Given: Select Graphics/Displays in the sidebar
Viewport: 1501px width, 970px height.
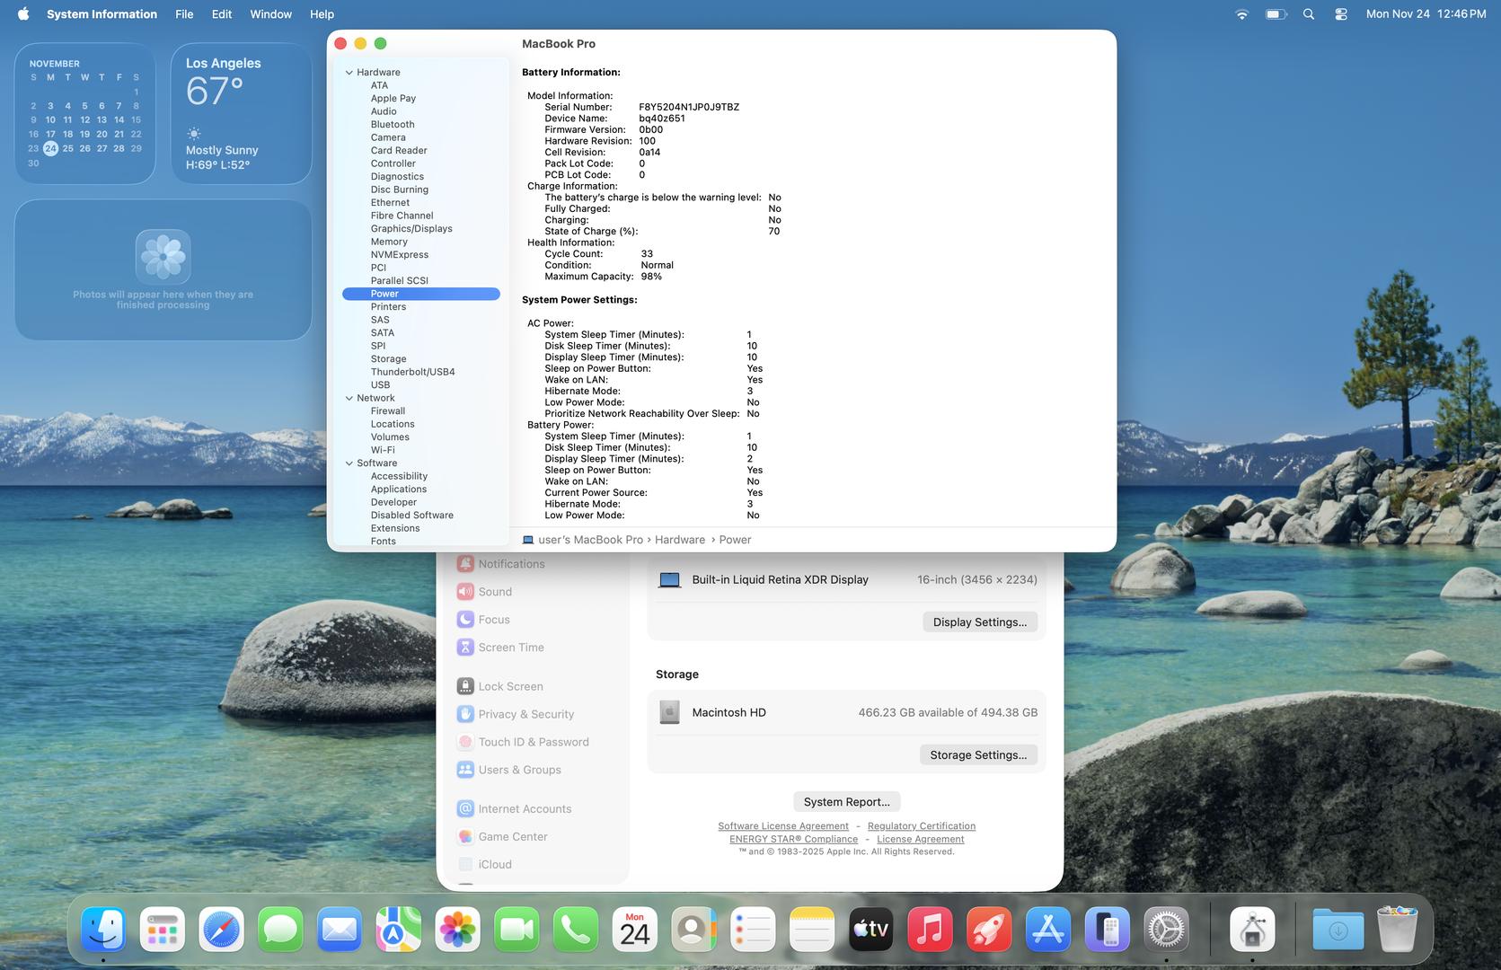Looking at the screenshot, I should 411,229.
